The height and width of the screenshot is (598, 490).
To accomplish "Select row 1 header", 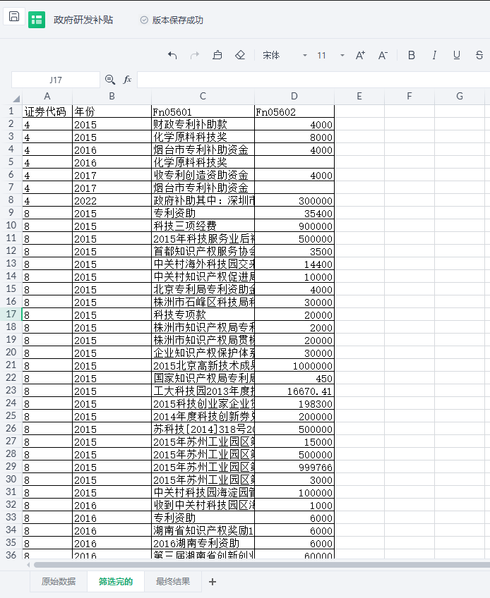I will [11, 111].
